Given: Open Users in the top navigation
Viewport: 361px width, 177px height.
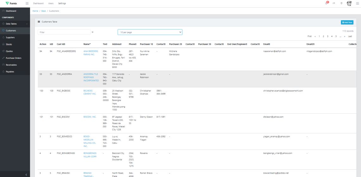Looking at the screenshot, I should (x=51, y=3).
